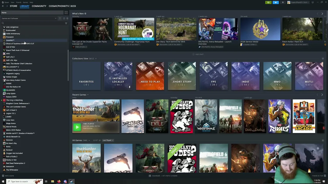
Task: Open Shredders in Recent Games
Action: point(132,116)
